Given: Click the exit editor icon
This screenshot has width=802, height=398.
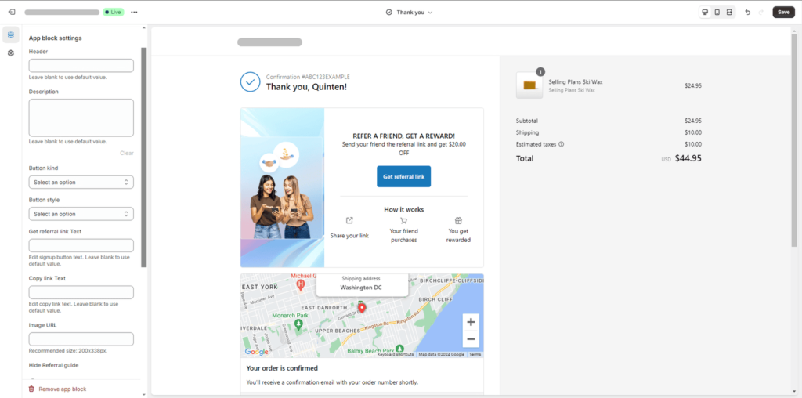Looking at the screenshot, I should 11,12.
